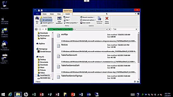Screen dimensions: 173x97
Task: Select Local Disk (C:) drive
Action: (x=44, y=75)
